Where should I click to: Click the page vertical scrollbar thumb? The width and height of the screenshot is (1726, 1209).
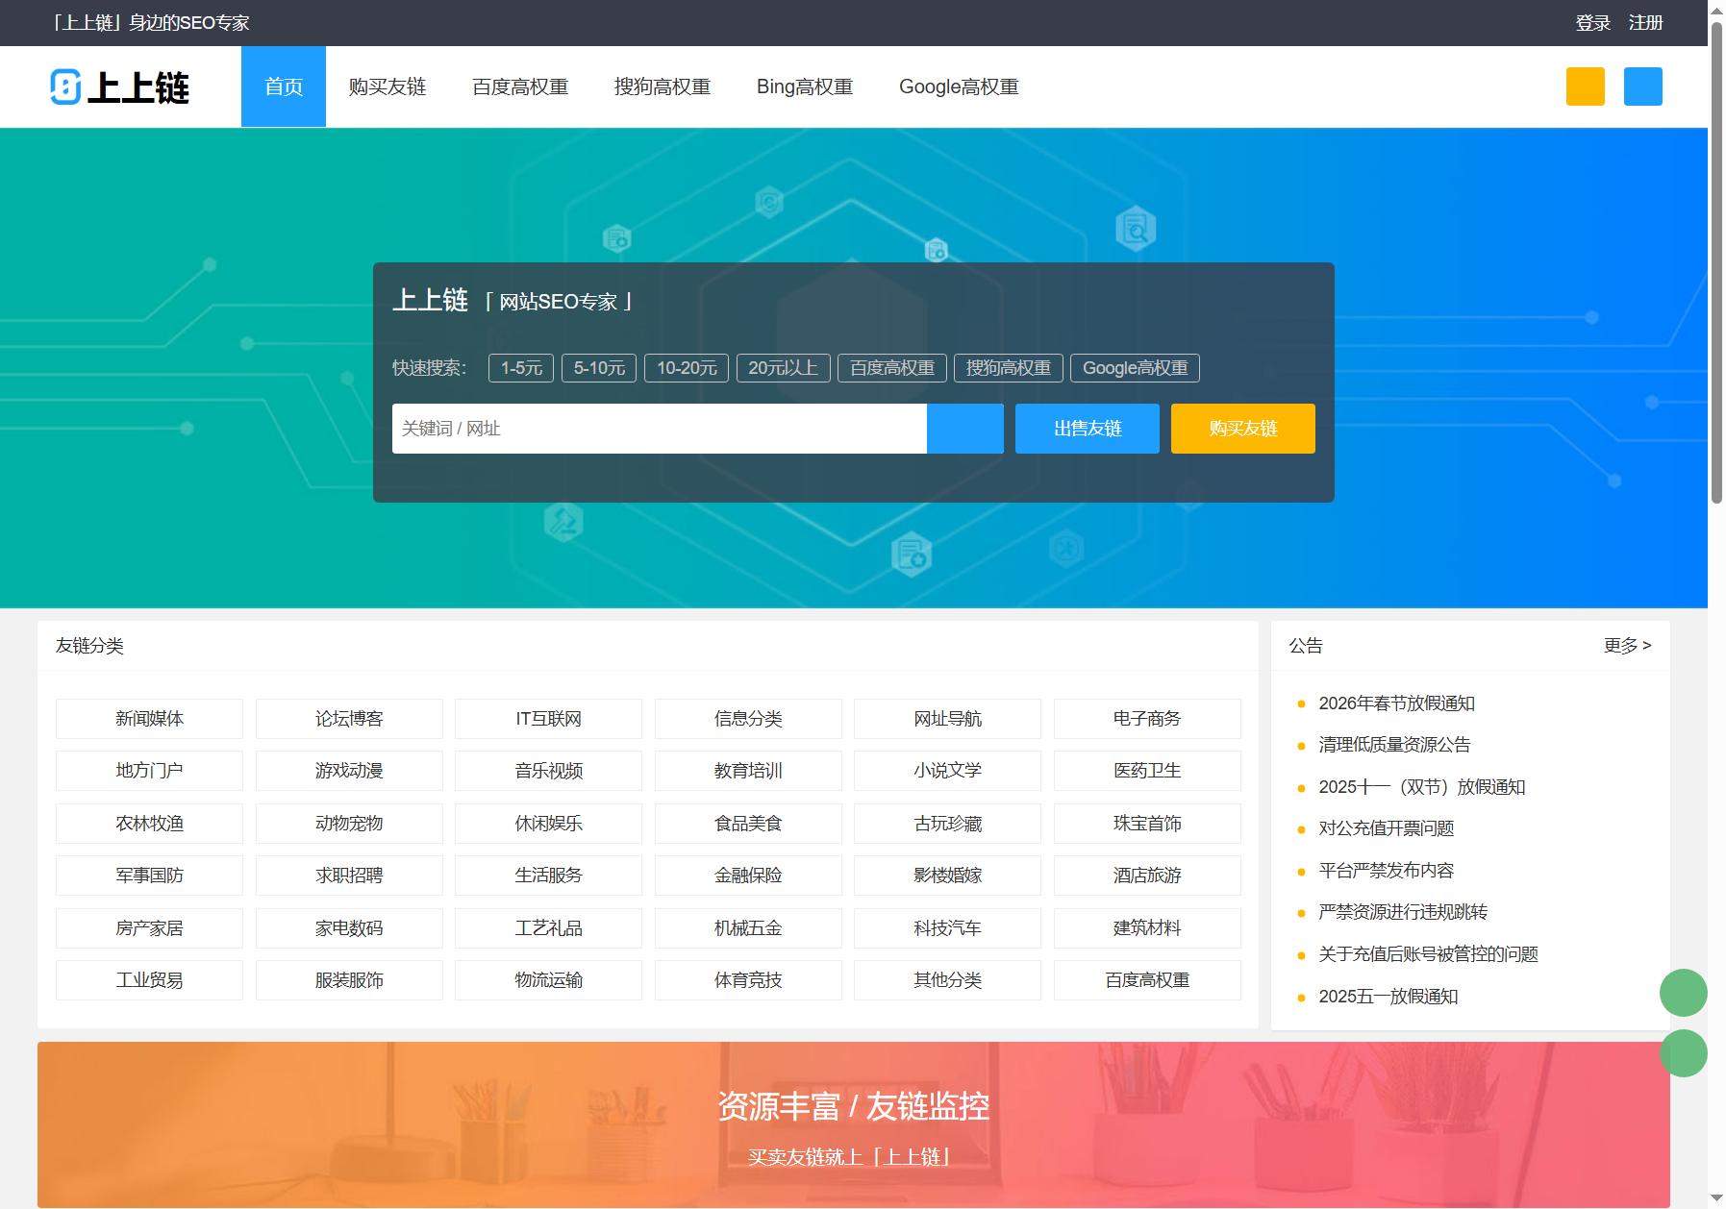point(1716,261)
